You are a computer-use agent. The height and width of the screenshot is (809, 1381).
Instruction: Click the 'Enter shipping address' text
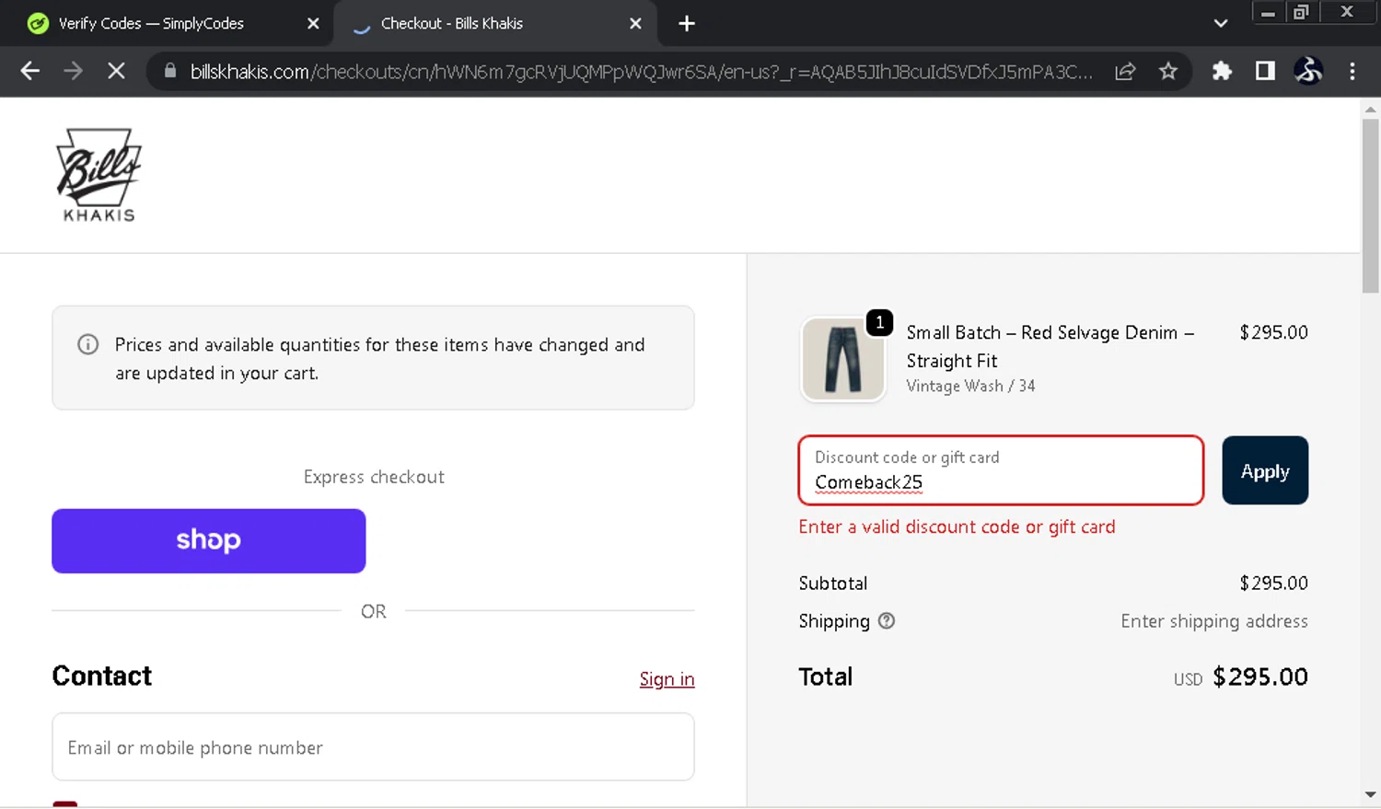(x=1214, y=622)
